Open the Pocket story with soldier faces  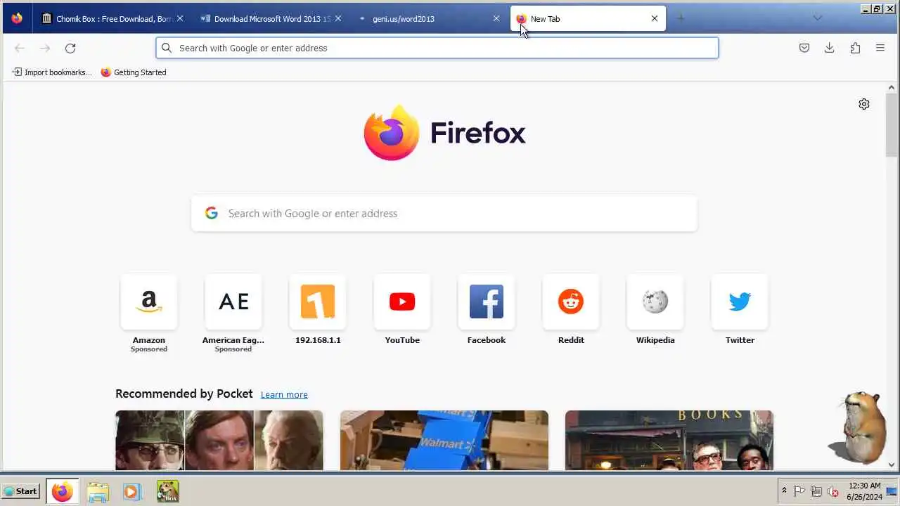pos(219,441)
